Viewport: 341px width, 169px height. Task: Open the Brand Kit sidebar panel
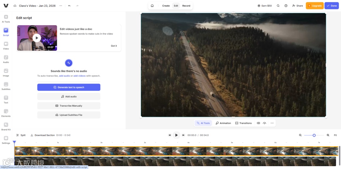point(6,126)
